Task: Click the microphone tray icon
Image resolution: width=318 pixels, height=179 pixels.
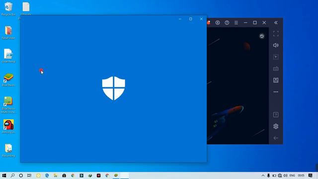Action: pyautogui.click(x=268, y=176)
